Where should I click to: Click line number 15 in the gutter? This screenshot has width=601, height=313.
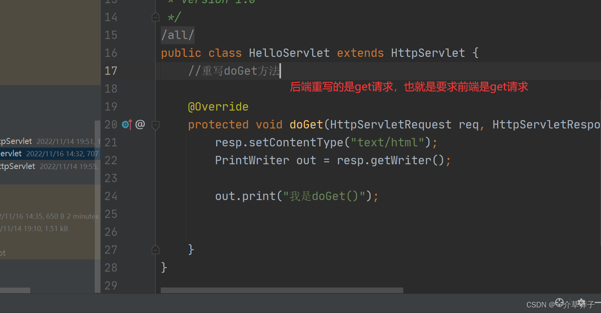click(x=111, y=35)
